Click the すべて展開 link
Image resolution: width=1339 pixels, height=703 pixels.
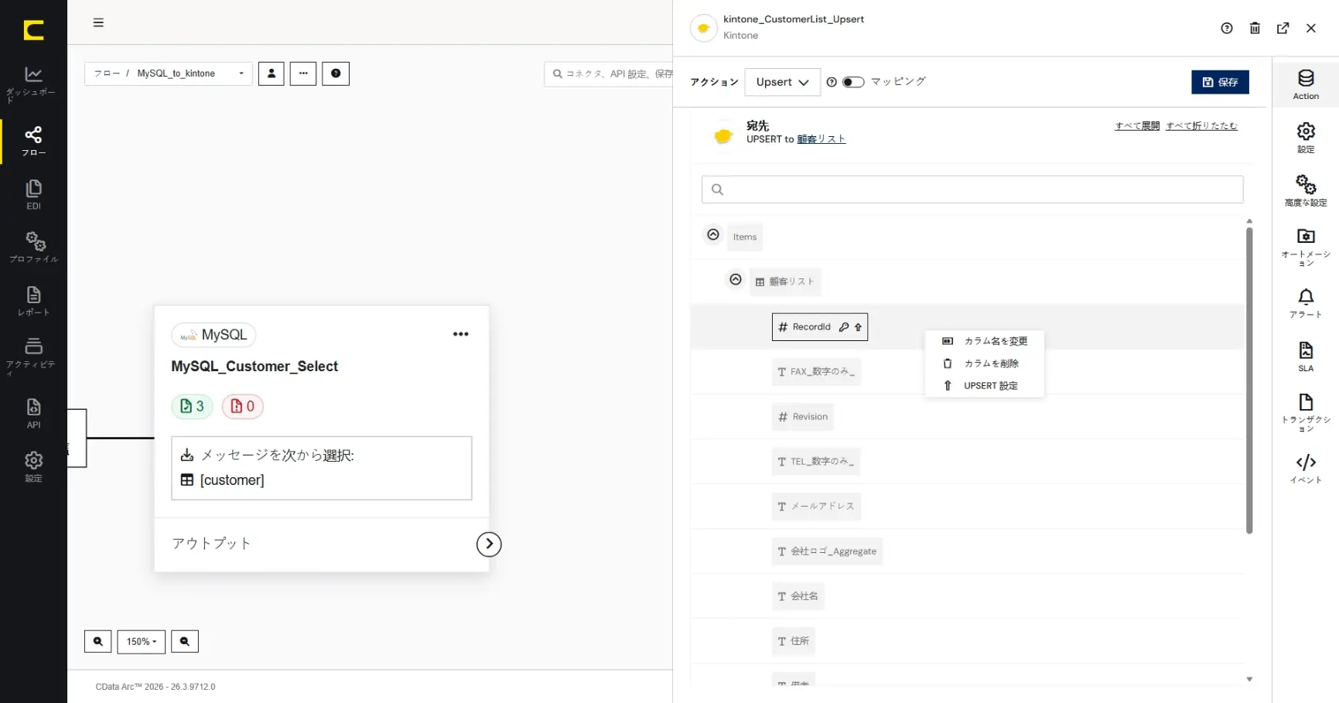click(x=1137, y=126)
